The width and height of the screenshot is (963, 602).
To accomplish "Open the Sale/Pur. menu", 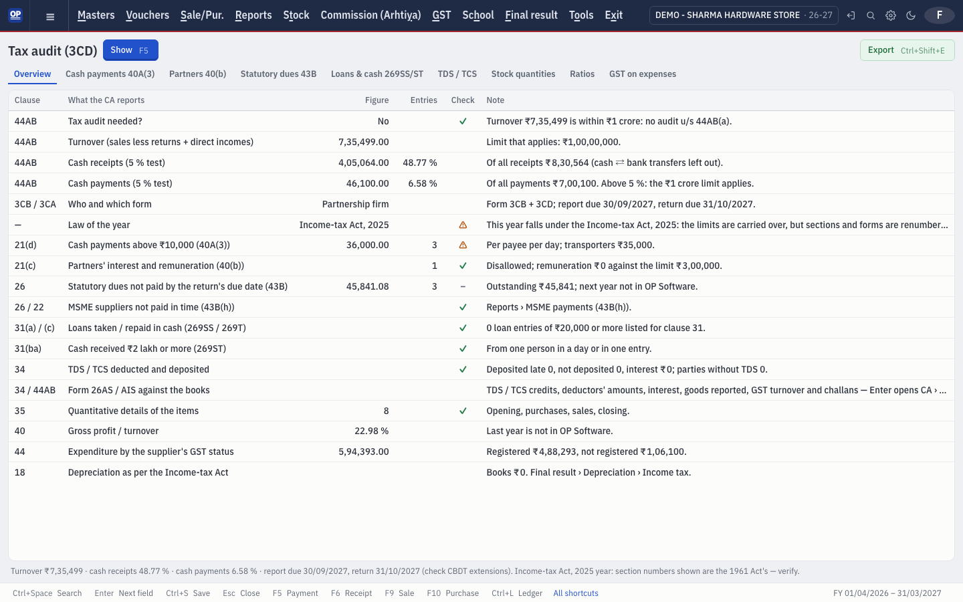I will (x=202, y=15).
